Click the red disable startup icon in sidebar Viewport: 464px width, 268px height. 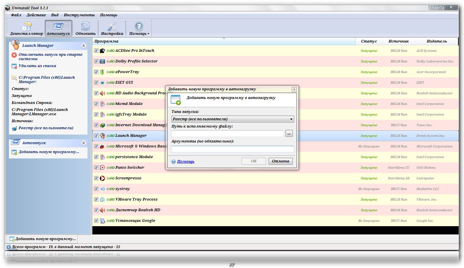coord(14,55)
